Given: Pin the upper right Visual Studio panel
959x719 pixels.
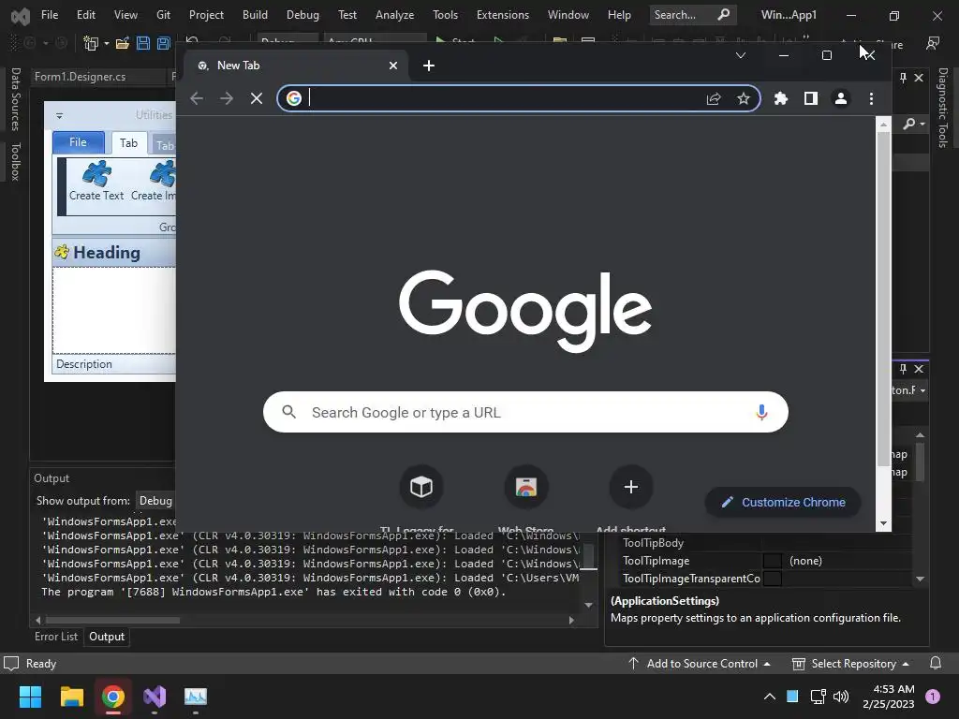Looking at the screenshot, I should pos(903,78).
